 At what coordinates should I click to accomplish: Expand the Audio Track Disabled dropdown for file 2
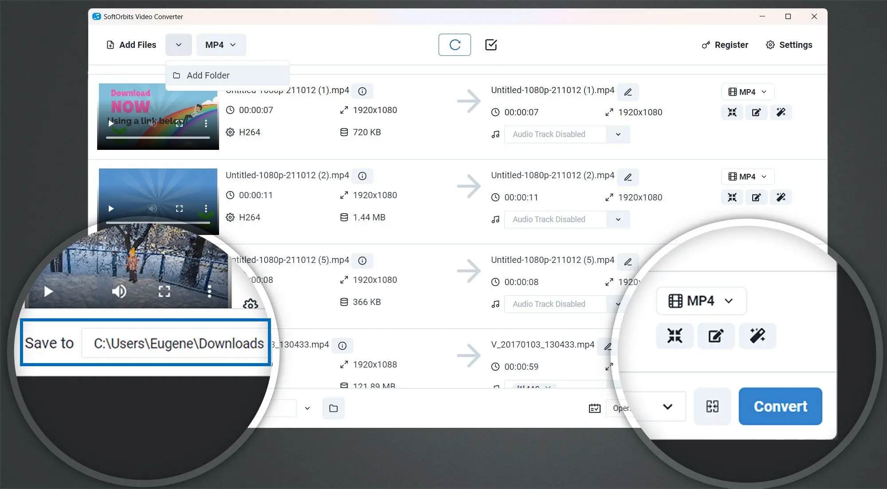click(617, 219)
